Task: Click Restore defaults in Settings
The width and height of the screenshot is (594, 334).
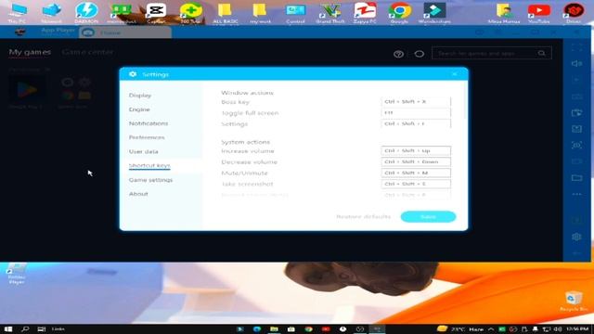Action: (363, 216)
